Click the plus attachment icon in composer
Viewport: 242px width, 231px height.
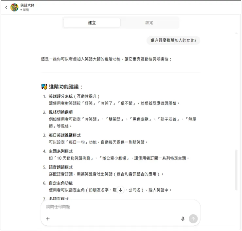[x=48, y=219]
